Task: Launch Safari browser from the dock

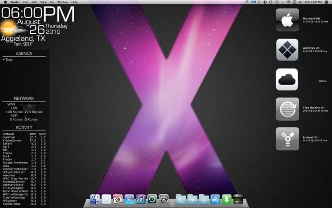Action: (129, 199)
